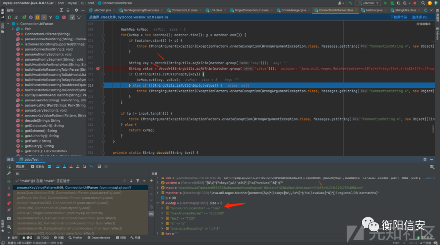Step over in the debugger toolbar

pyautogui.click(x=57, y=166)
